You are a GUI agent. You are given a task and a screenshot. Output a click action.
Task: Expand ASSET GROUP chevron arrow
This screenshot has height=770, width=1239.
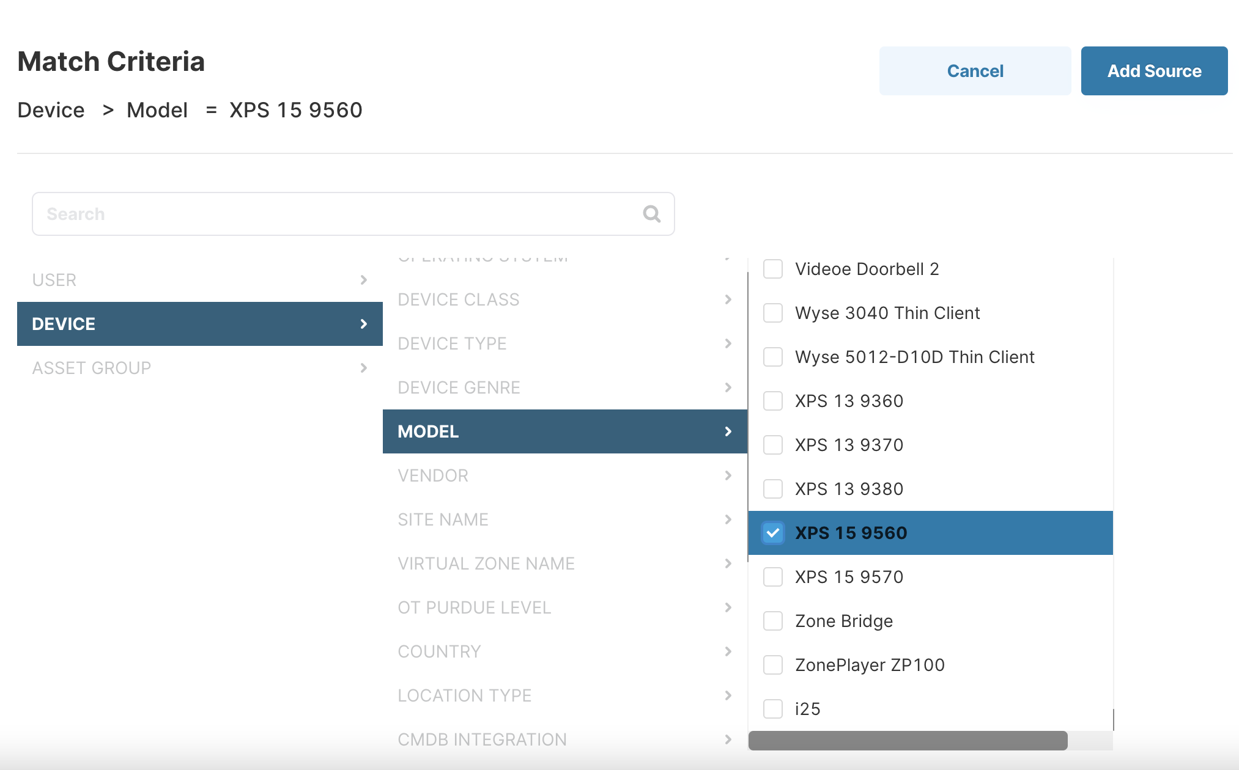coord(363,368)
